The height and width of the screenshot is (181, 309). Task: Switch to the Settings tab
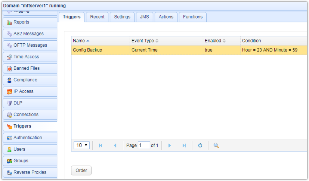coord(122,17)
